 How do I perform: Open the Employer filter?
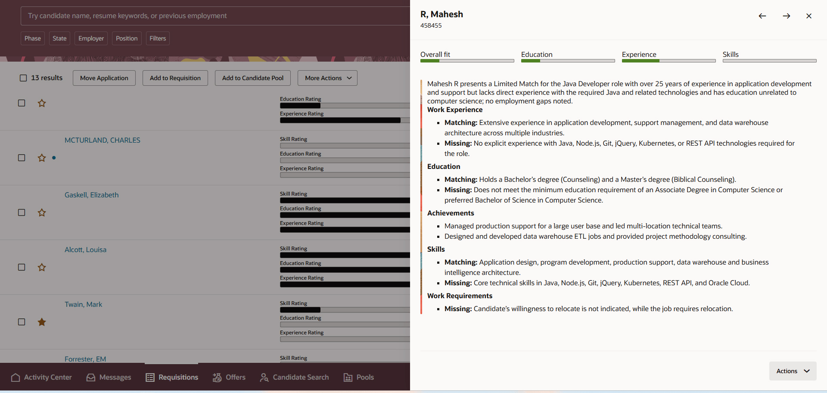coord(91,38)
